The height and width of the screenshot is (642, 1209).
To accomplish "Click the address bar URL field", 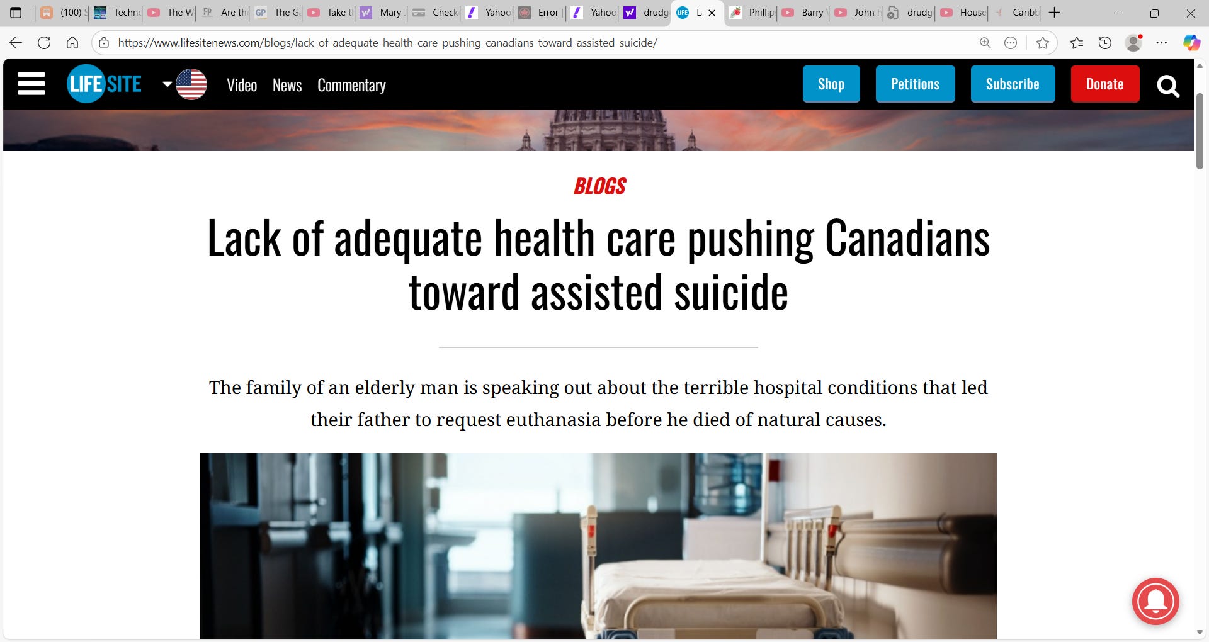I will tap(542, 43).
